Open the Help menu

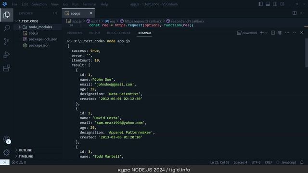104,4
